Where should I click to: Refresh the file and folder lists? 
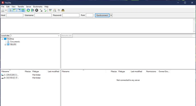pos(28,10)
